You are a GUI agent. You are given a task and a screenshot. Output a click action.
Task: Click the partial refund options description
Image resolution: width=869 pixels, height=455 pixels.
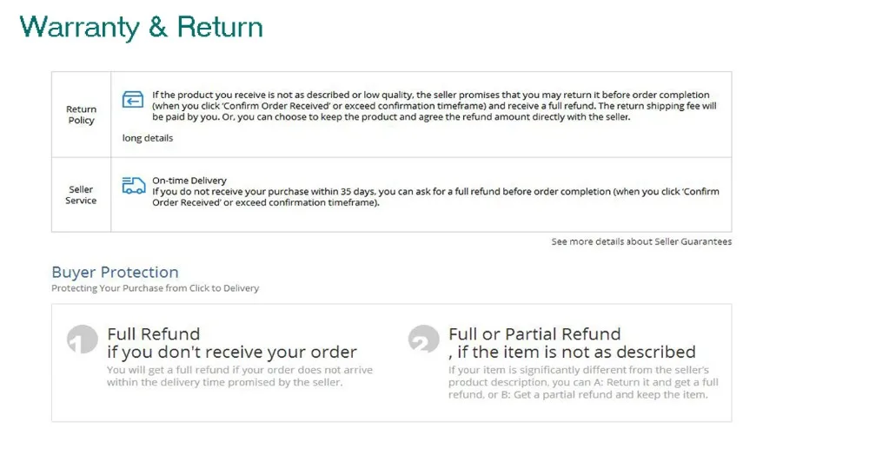584,382
